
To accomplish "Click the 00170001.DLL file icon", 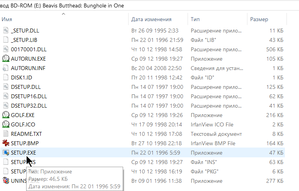I will [6, 49].
